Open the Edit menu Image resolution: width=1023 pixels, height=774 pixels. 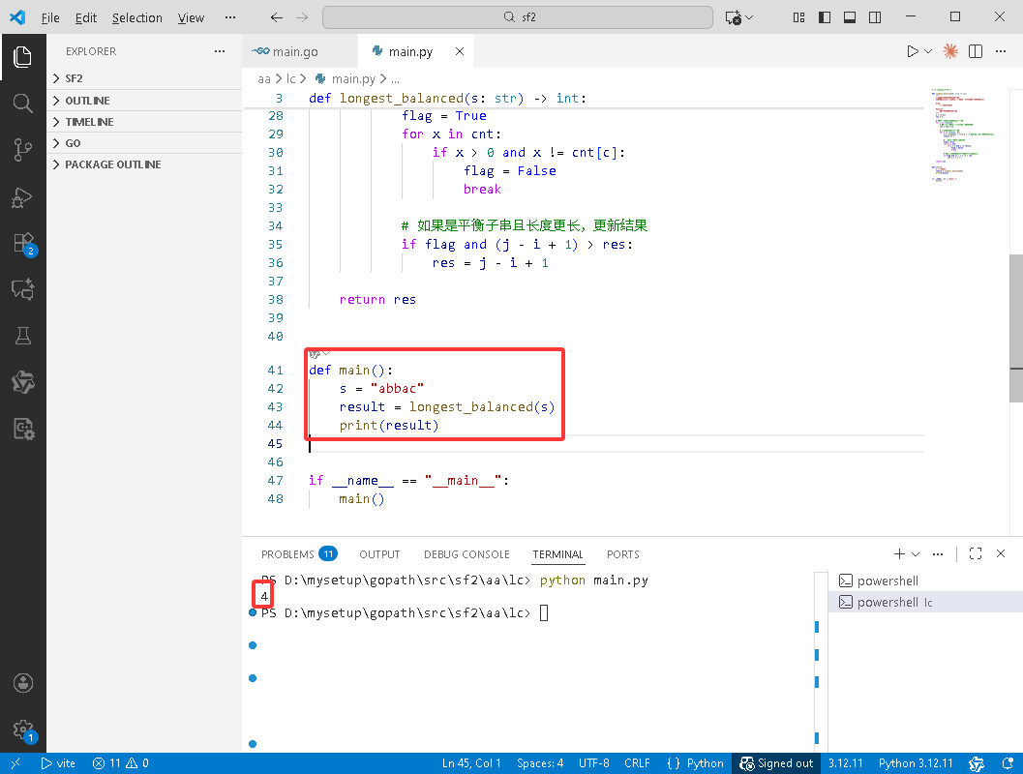click(86, 17)
